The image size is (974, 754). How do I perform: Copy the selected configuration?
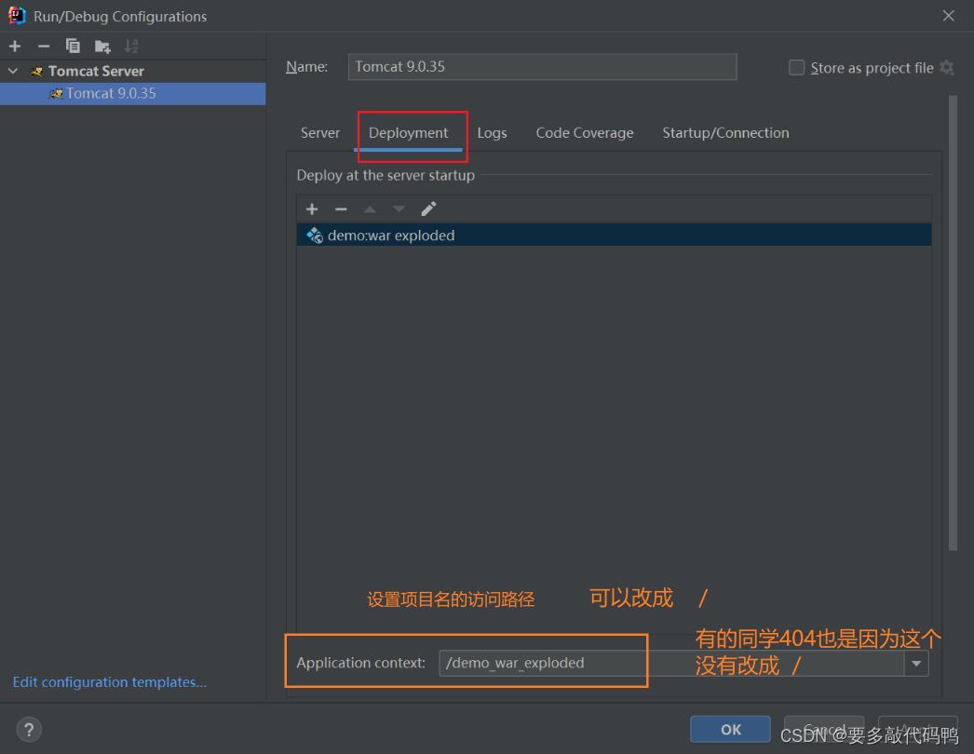point(73,46)
